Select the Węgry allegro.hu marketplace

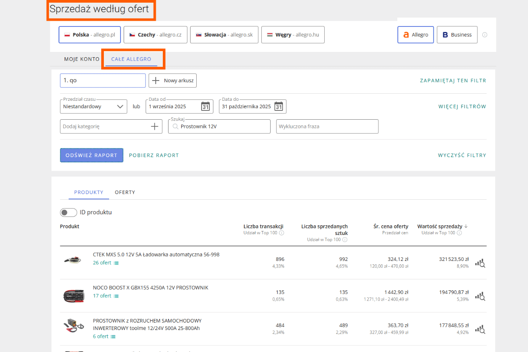(293, 35)
